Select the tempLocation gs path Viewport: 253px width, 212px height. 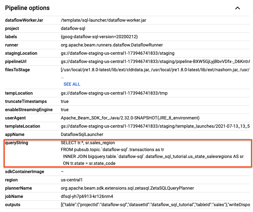coord(114,93)
